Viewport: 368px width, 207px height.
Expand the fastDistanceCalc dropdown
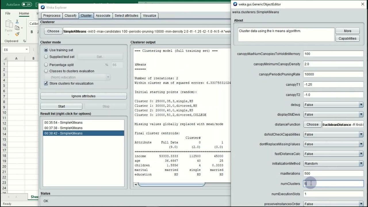(x=333, y=154)
